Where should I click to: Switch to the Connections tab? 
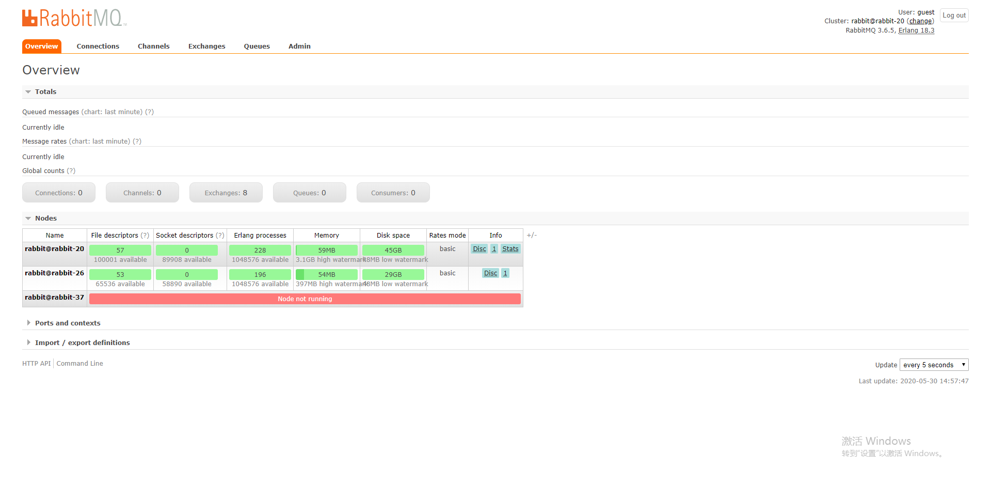pos(98,46)
